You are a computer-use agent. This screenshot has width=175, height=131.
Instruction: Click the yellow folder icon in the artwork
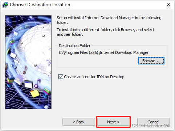click(x=35, y=93)
